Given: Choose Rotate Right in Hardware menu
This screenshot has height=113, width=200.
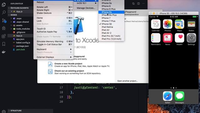Looking at the screenshot, I should (53, 10).
